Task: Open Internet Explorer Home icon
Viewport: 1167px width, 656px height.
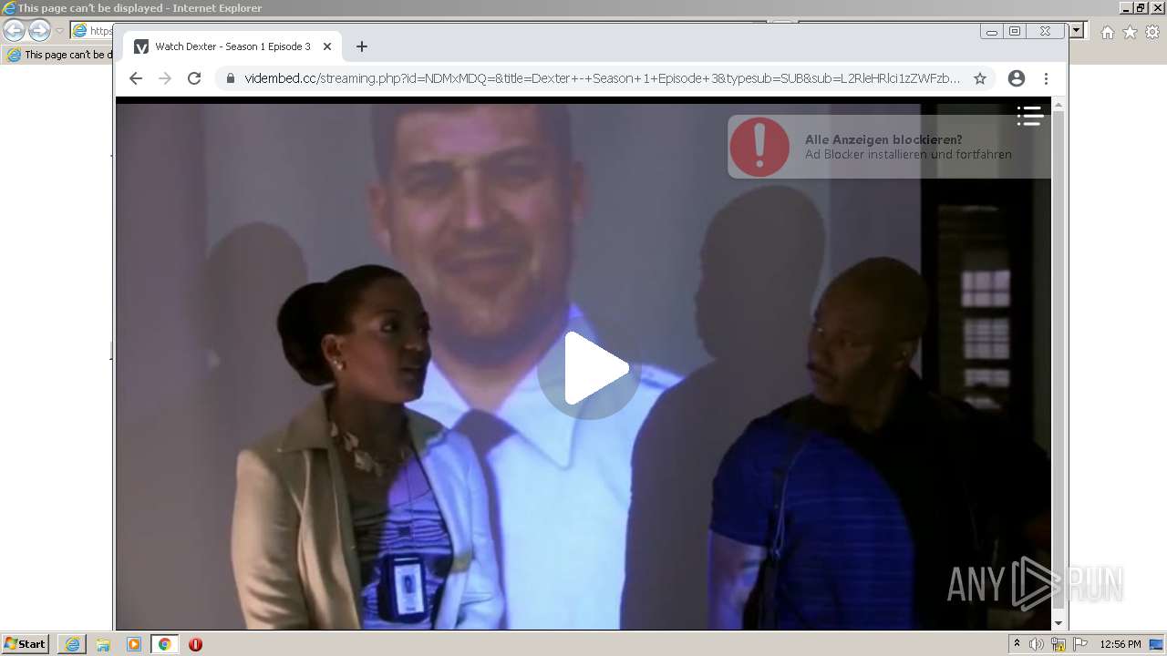Action: [x=1107, y=32]
